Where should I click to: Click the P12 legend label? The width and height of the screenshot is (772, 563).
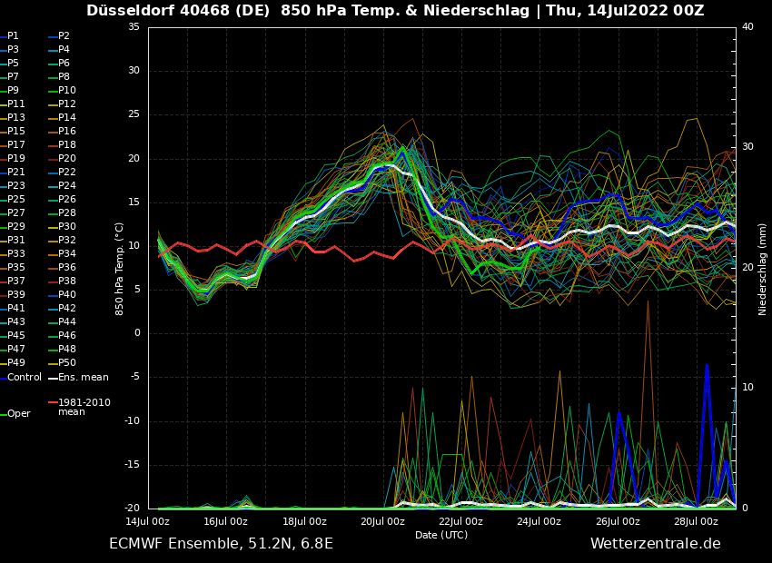(67, 104)
